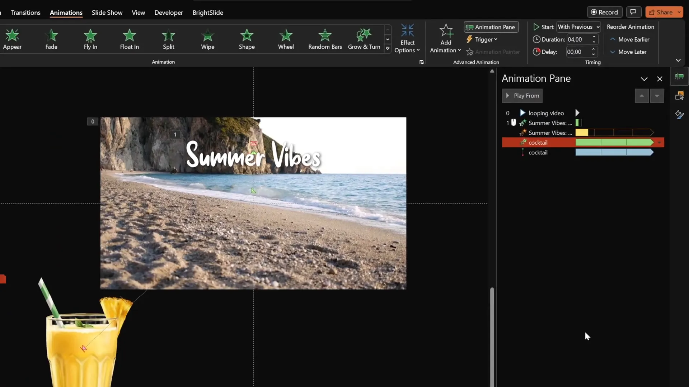Viewport: 689px width, 387px height.
Task: Decrease the Duration with down stepper
Action: coord(594,42)
